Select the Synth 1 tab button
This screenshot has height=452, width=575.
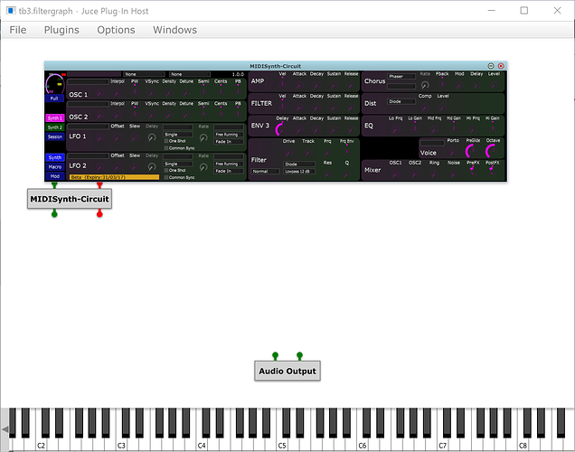click(55, 118)
